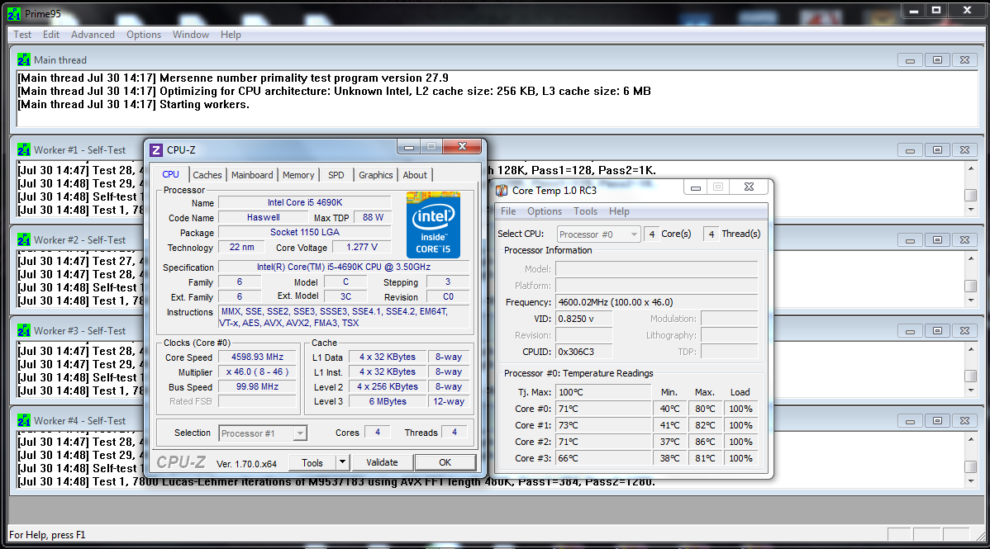Open the File menu in Core Temp
The width and height of the screenshot is (990, 549).
(508, 211)
